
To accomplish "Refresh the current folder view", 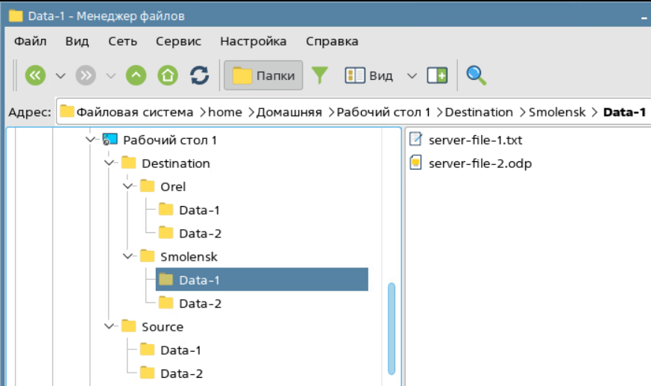I will click(199, 75).
